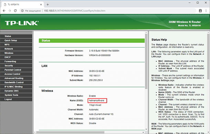Open the Chrome three-dot menu
The height and width of the screenshot is (134, 210).
coord(206,11)
